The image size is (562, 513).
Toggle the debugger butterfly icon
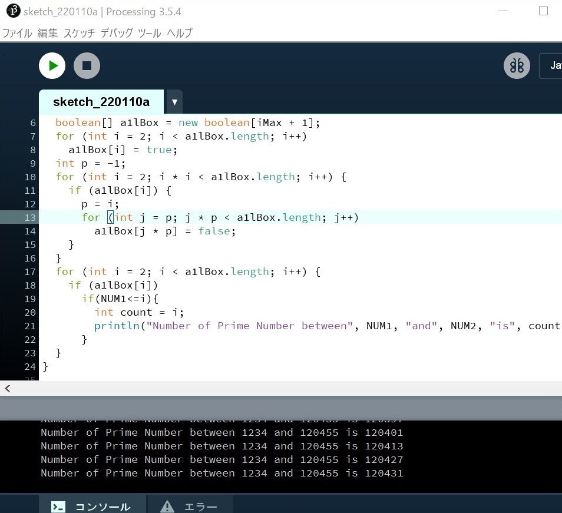click(517, 65)
